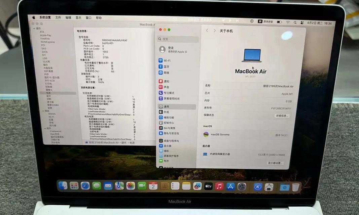Open 墙纸 settings in the sidebar
The width and height of the screenshot is (359, 215).
pos(177,151)
